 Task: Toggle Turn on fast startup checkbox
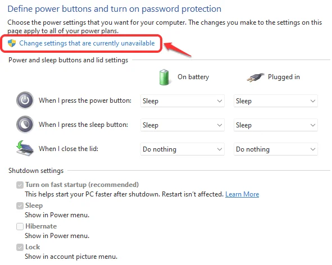point(20,185)
